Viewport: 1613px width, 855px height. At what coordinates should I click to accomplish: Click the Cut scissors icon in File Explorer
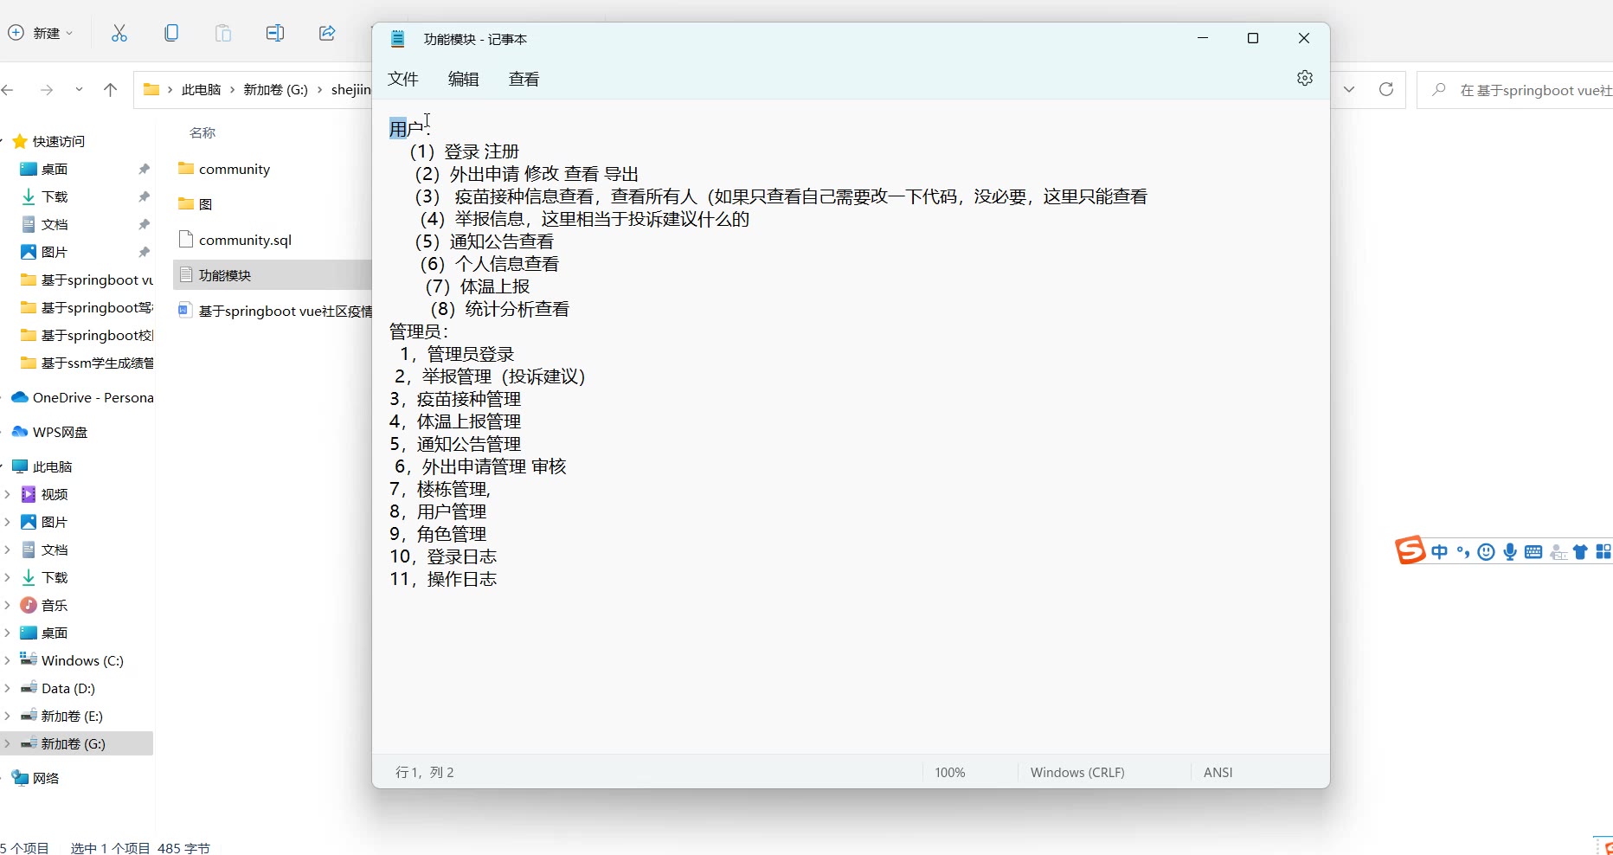[x=119, y=33]
